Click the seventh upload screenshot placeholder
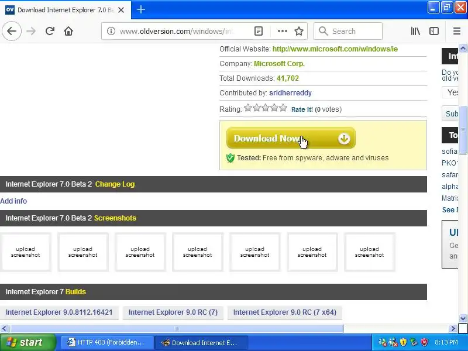468x351 pixels. (369, 252)
